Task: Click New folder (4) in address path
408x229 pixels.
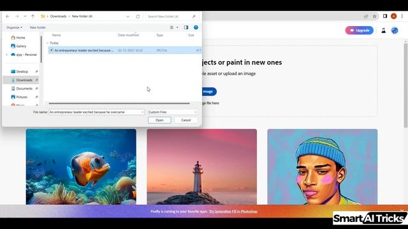Action: click(x=82, y=17)
